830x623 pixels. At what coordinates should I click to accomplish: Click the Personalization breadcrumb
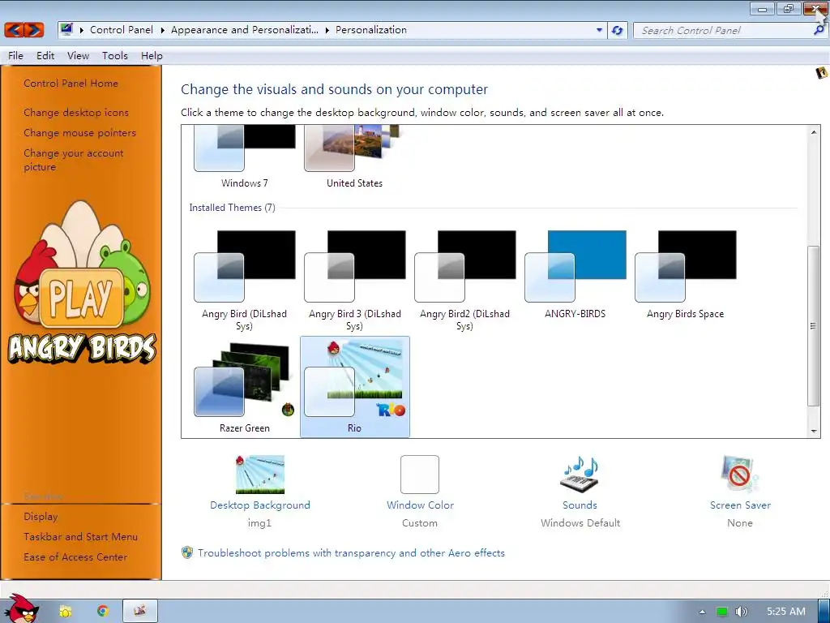pos(371,30)
